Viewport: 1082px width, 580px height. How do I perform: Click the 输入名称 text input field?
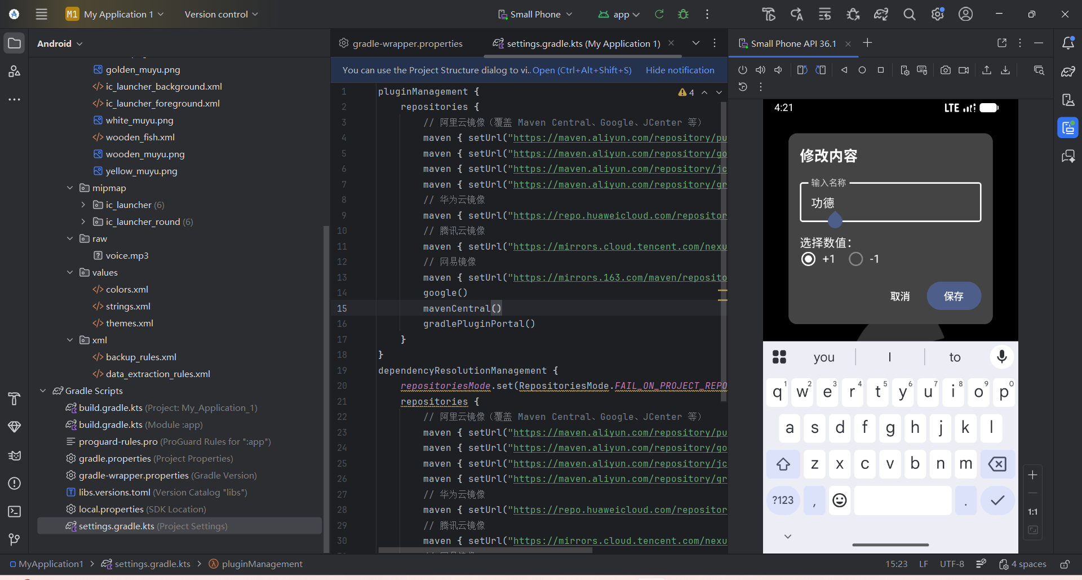pos(890,203)
